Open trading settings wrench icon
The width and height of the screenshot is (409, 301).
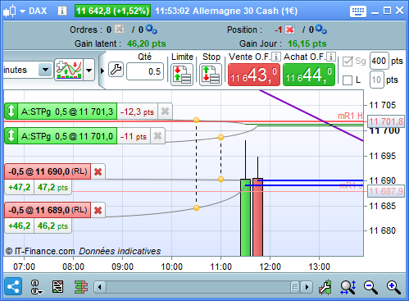click(116, 70)
